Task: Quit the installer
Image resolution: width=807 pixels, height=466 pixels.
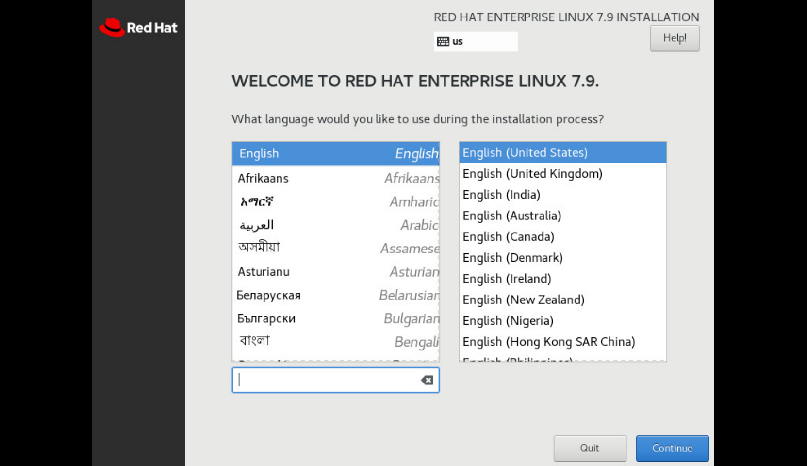Action: (590, 448)
